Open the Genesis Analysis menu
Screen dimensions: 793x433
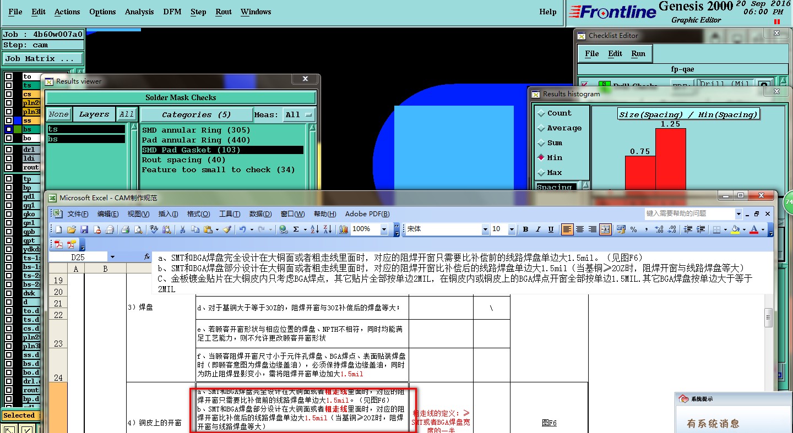tap(139, 12)
